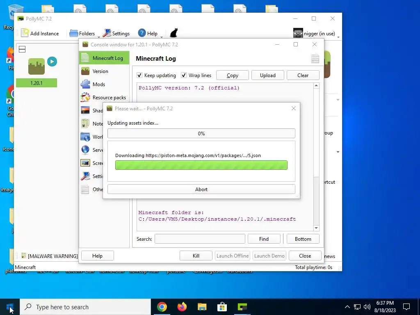Select the 1.20.1 instance label

coord(37,83)
